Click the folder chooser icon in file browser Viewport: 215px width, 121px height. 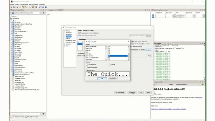pos(13,13)
